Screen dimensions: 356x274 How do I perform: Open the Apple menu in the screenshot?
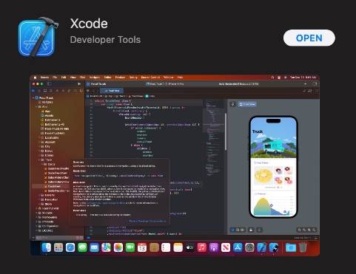click(x=36, y=78)
